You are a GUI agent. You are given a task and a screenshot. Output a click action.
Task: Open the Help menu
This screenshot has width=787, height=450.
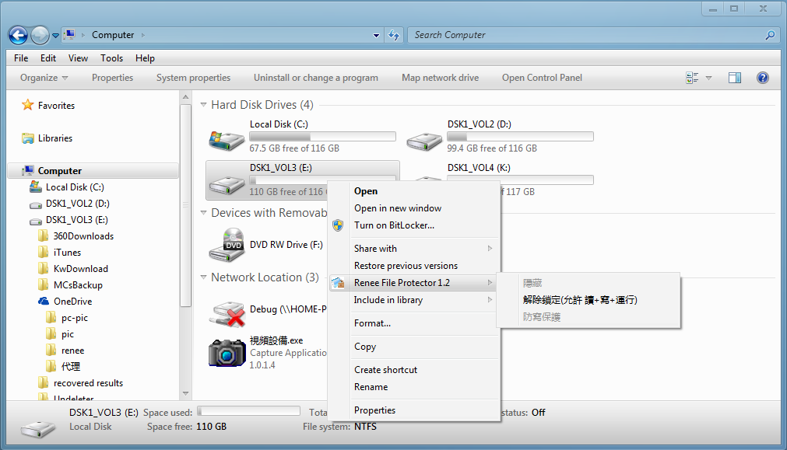[x=145, y=58]
